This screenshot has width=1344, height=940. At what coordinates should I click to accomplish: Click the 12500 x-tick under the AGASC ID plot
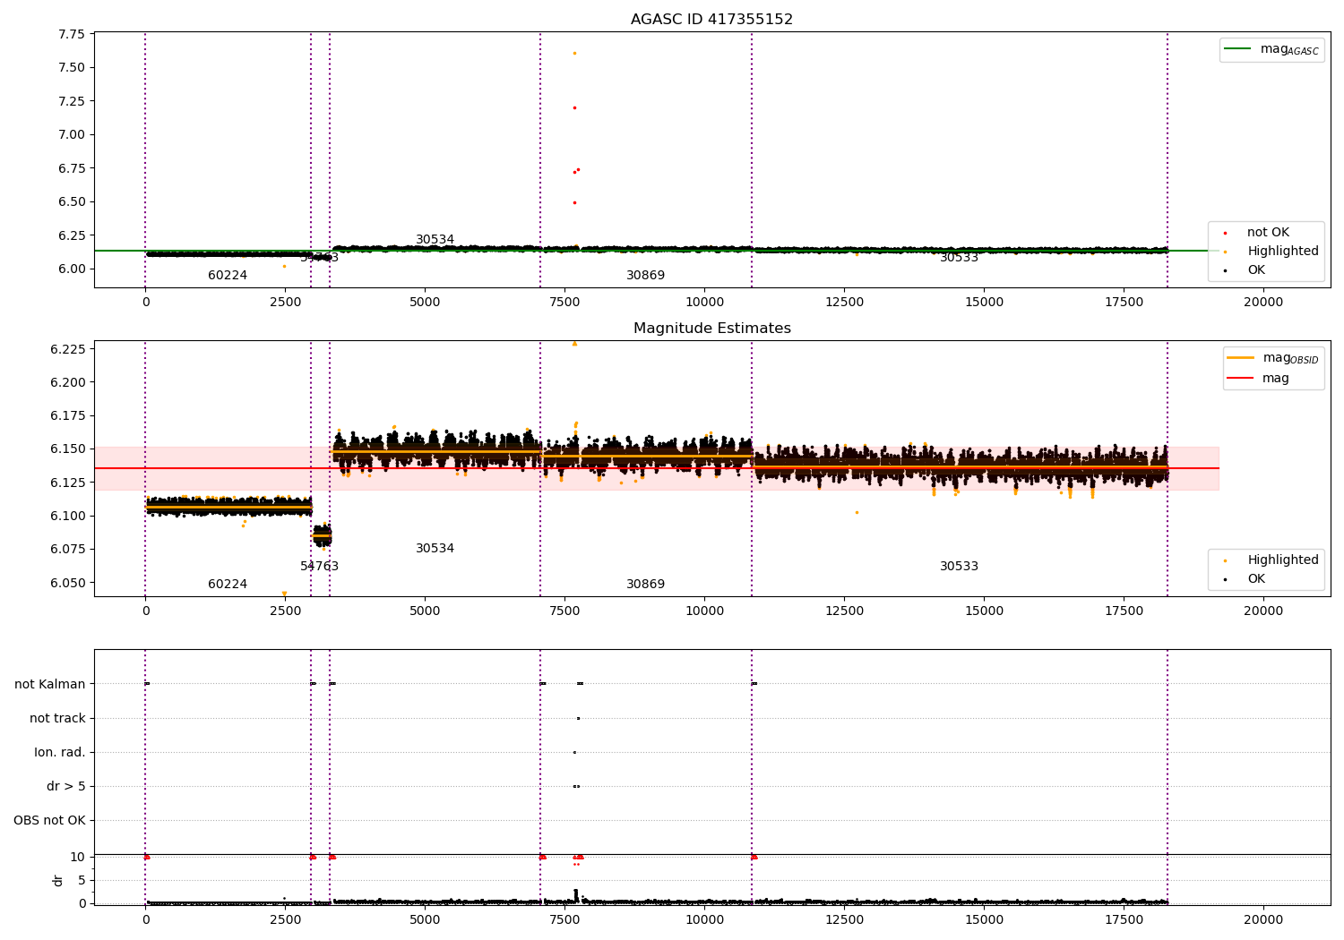tap(844, 303)
